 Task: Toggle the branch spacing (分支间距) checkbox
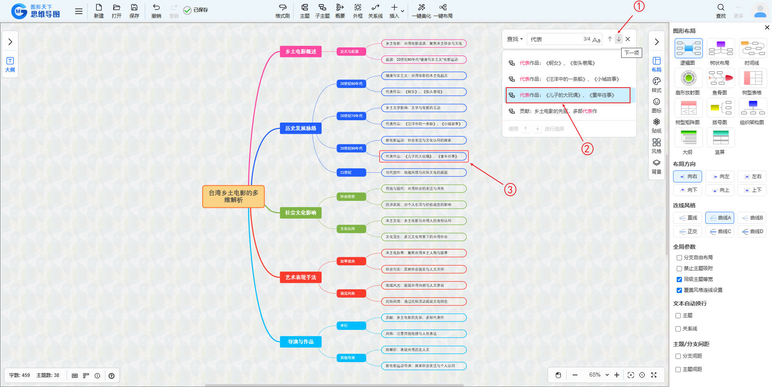(678, 356)
